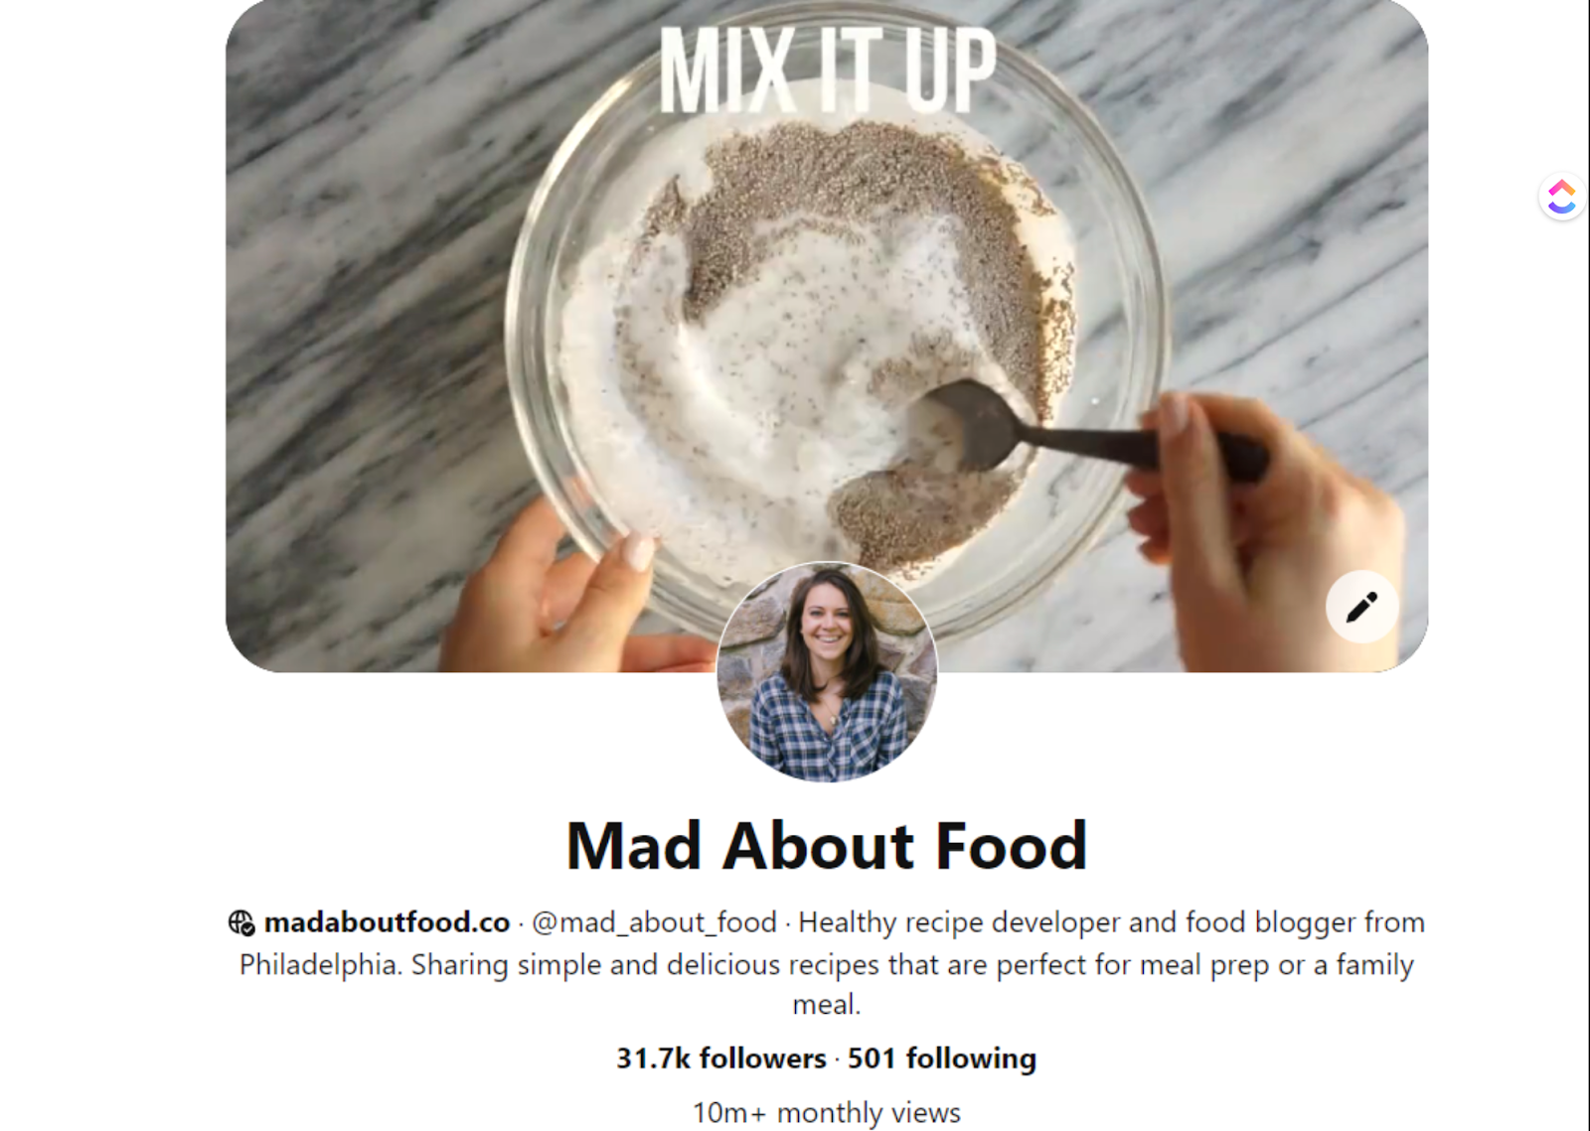This screenshot has height=1131, width=1590.
Task: Click the @mad_about_food username
Action: pos(654,922)
